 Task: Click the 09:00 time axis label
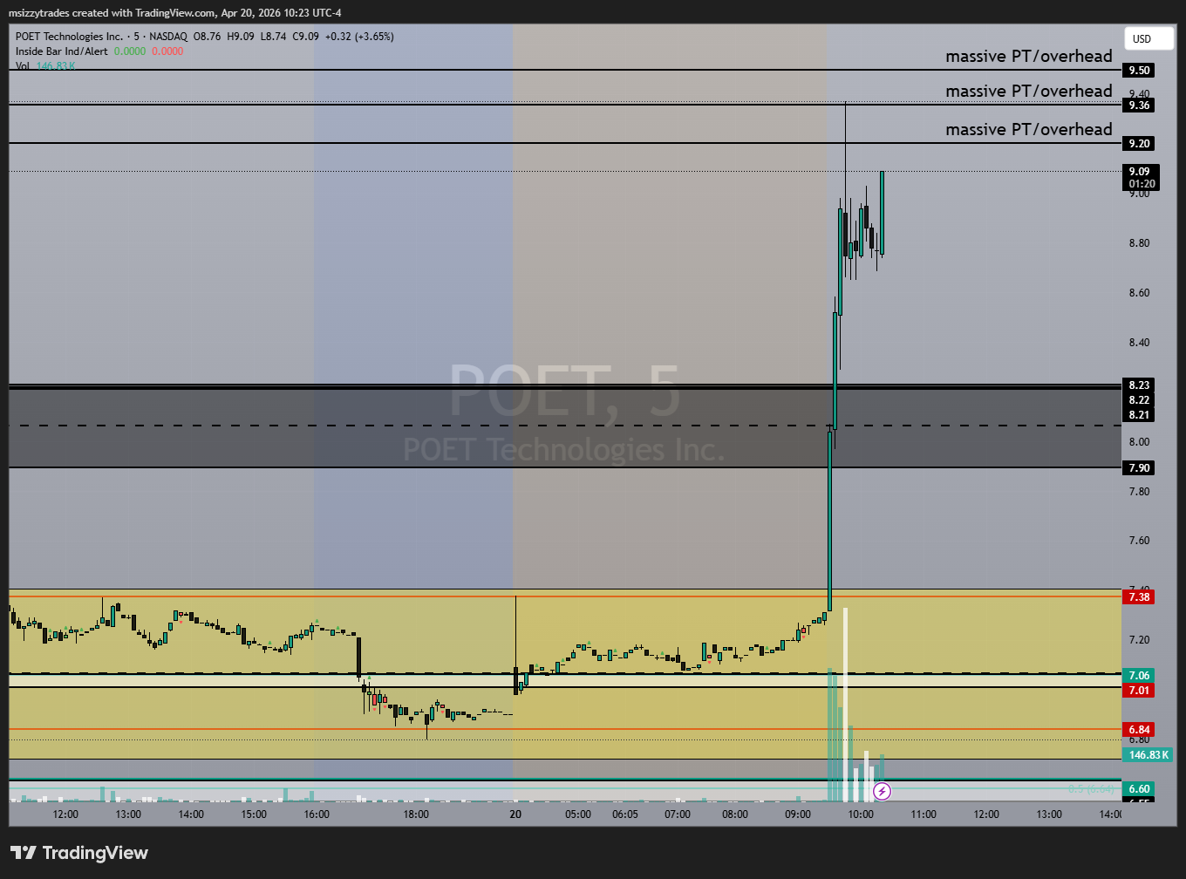point(798,814)
